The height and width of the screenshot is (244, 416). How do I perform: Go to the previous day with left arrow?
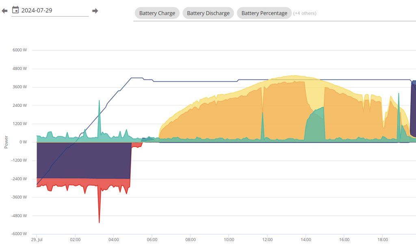(4, 11)
